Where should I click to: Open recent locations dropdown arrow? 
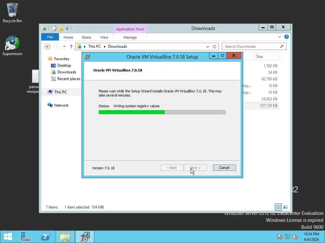64,47
